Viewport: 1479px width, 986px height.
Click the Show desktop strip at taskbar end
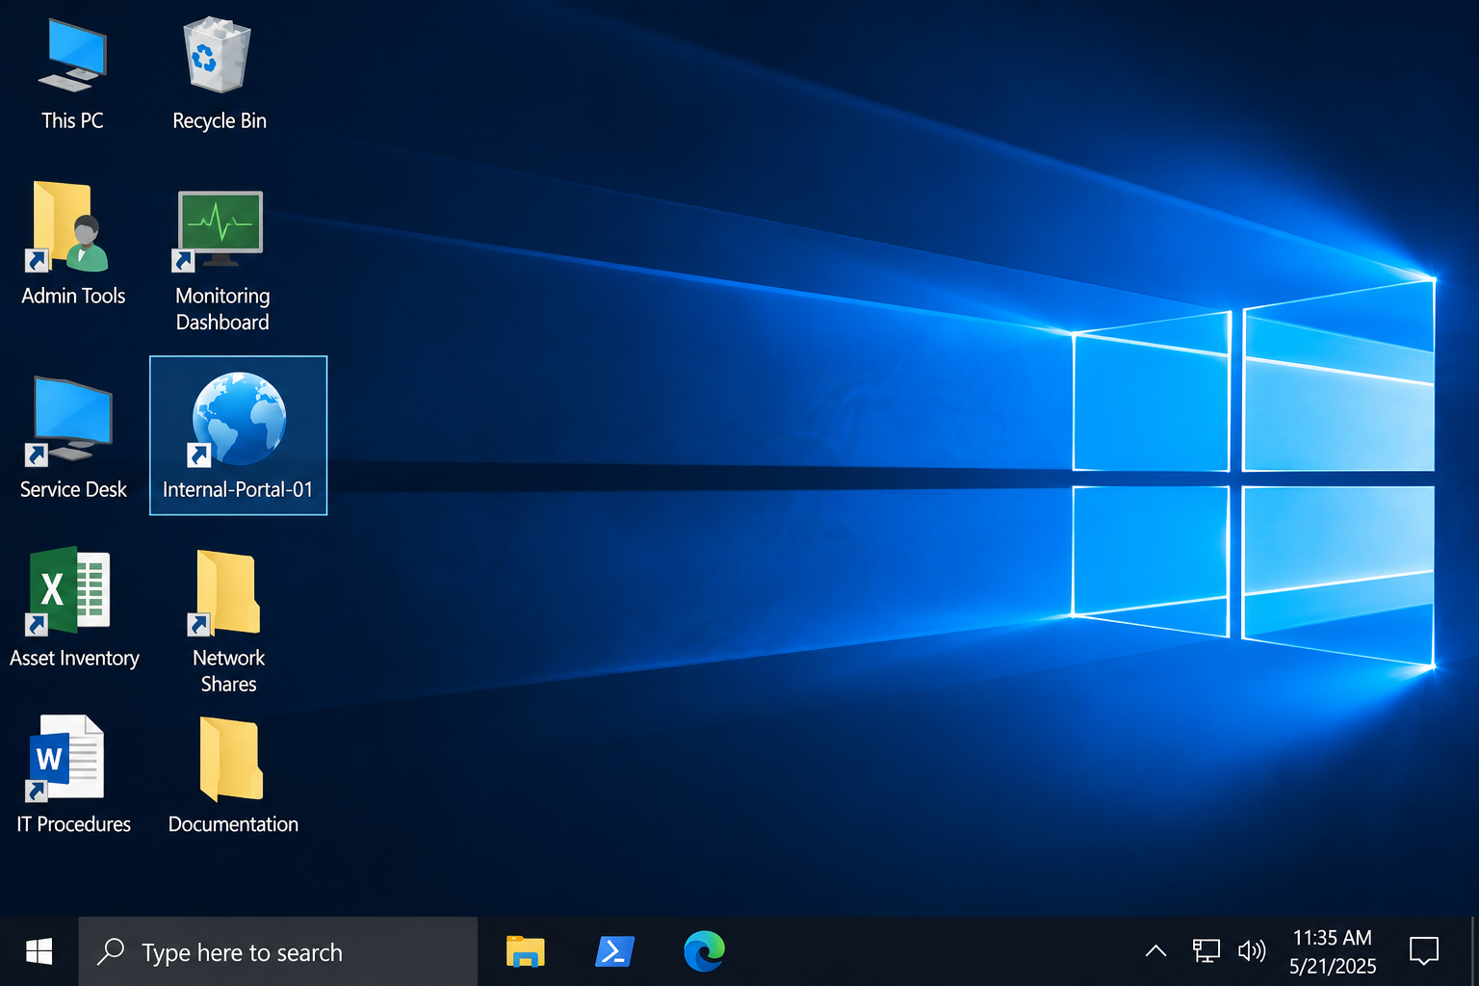tap(1473, 951)
